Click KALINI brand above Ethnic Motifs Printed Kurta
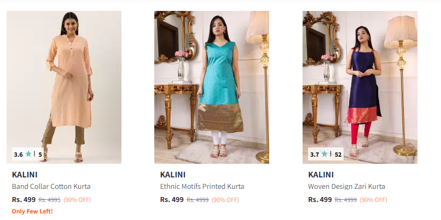Image resolution: width=441 pixels, height=220 pixels. click(x=173, y=175)
